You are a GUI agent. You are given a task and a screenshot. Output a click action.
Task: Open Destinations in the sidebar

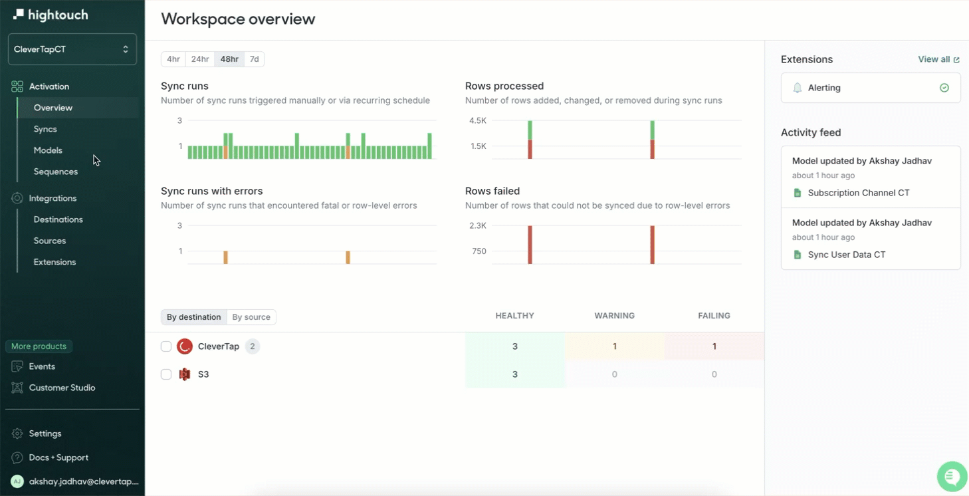click(x=58, y=219)
